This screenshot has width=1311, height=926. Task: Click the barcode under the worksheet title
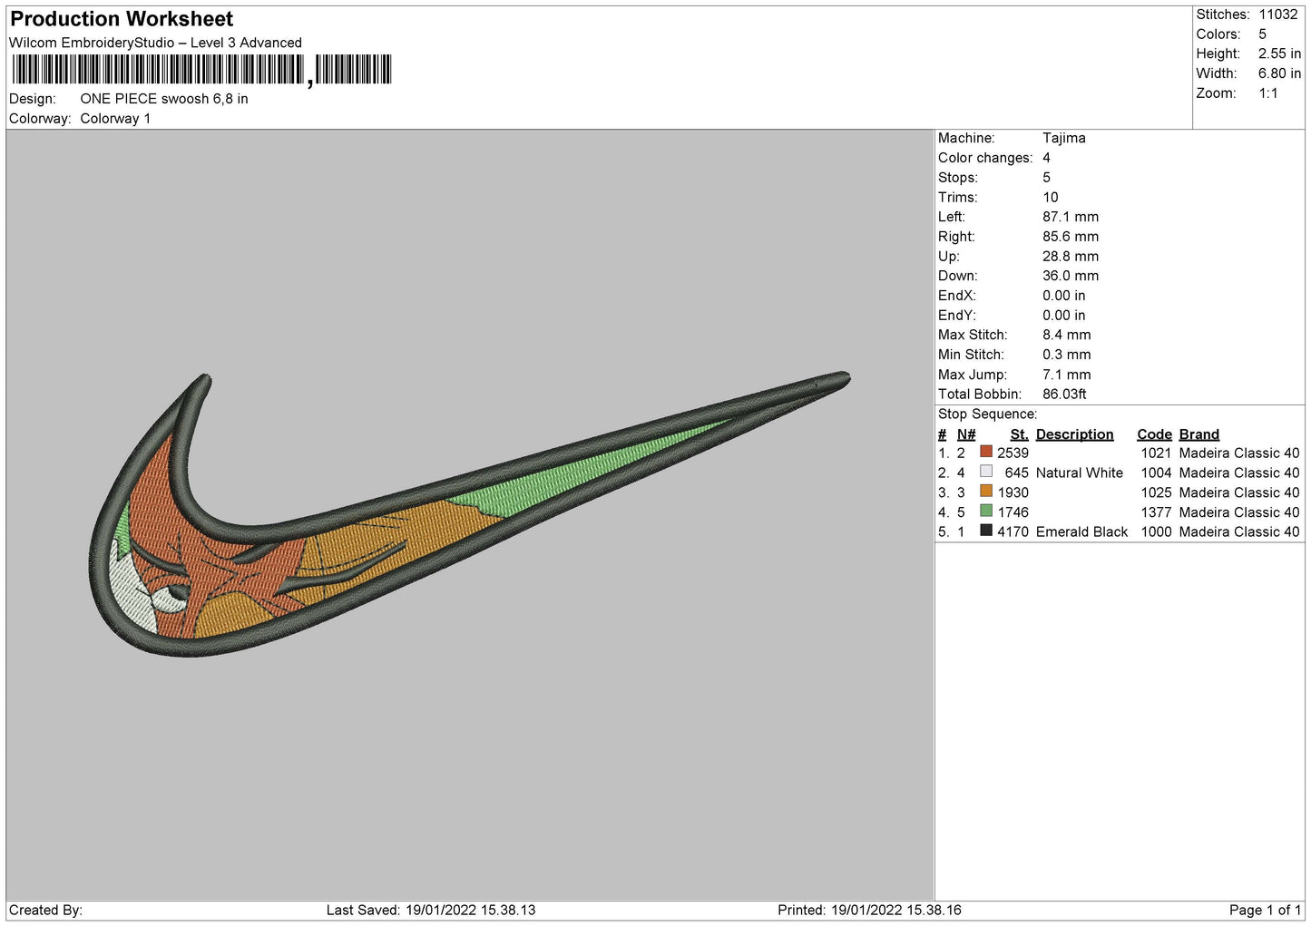[x=201, y=70]
